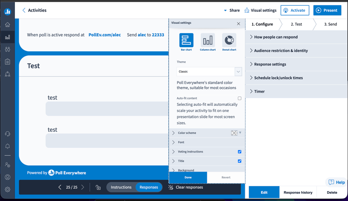Open notifications bell icon
The image size is (348, 201).
pyautogui.click(x=8, y=146)
